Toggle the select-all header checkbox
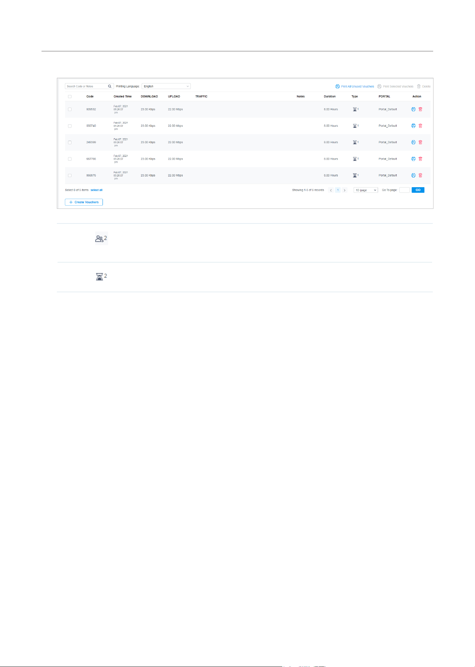The image size is (475, 667). pyautogui.click(x=70, y=96)
